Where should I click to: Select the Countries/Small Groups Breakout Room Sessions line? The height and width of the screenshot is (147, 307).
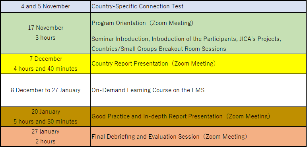pyautogui.click(x=159, y=49)
